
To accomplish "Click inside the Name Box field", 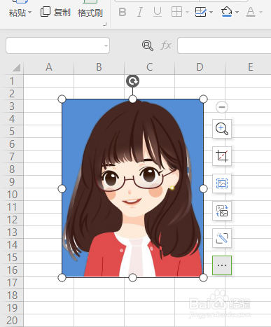I will pos(55,46).
